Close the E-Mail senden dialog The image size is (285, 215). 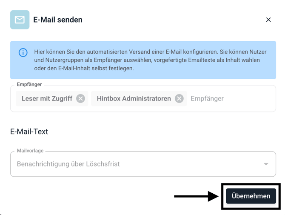point(268,20)
